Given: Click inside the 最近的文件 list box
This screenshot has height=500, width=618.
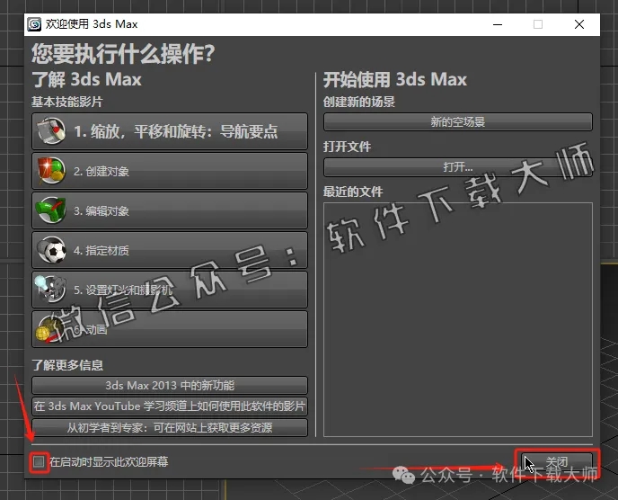Looking at the screenshot, I should [x=457, y=319].
